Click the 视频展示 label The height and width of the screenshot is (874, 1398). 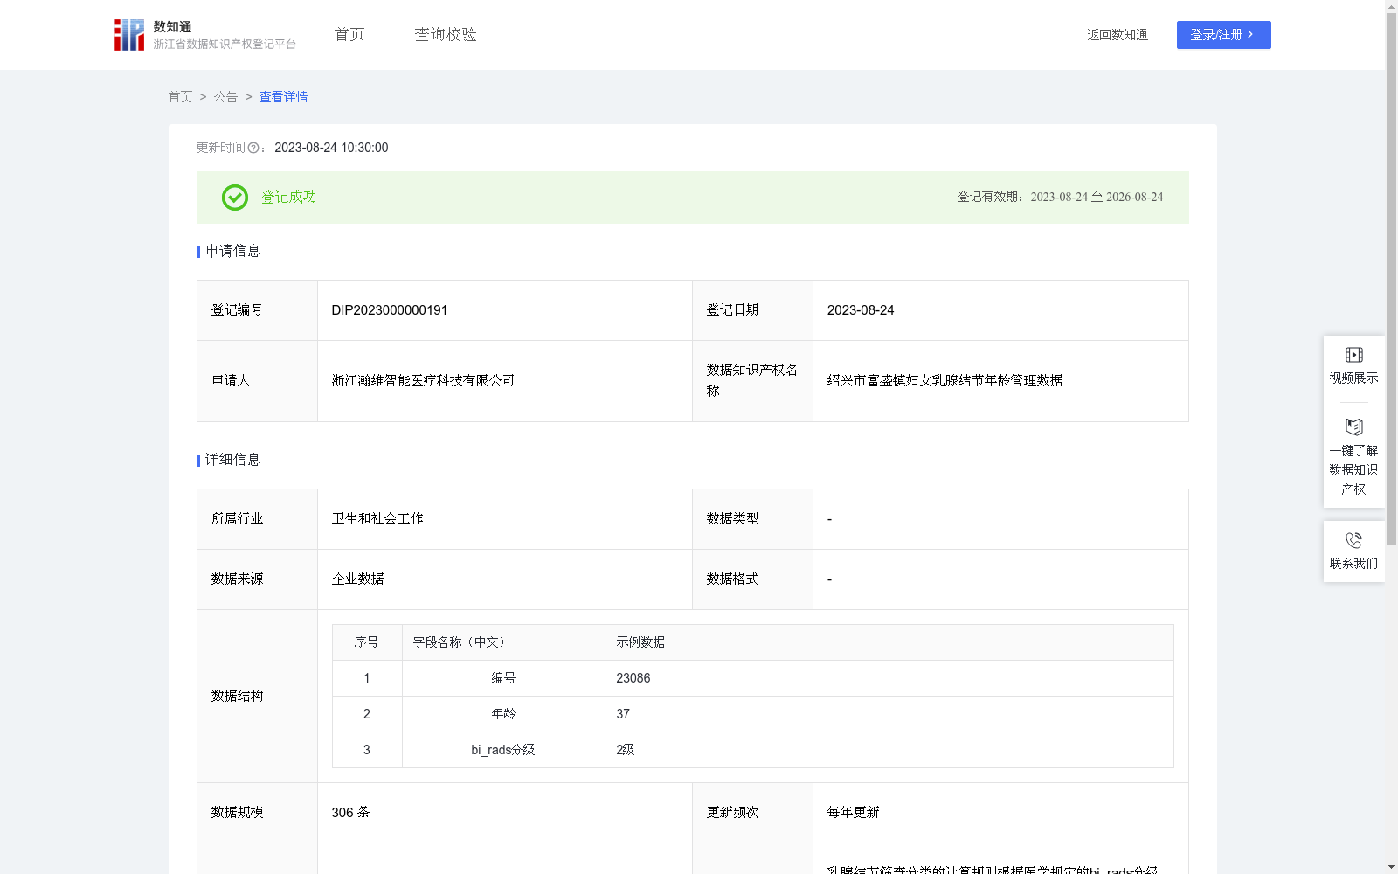[1353, 378]
